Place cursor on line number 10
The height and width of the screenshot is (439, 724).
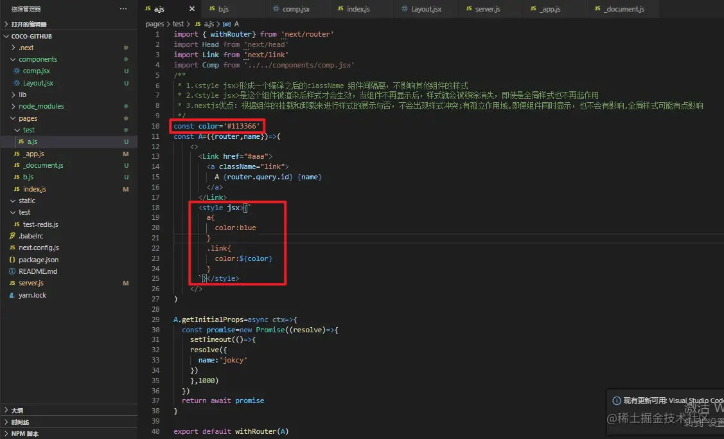[155, 126]
